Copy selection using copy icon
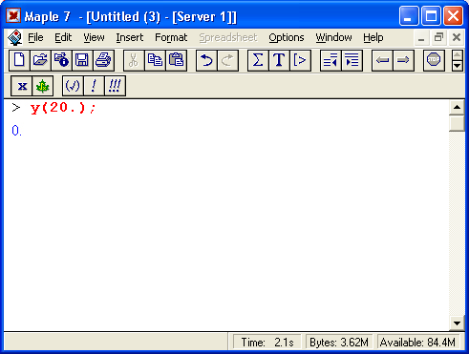Screen dimensions: 469x354 pyautogui.click(x=155, y=60)
